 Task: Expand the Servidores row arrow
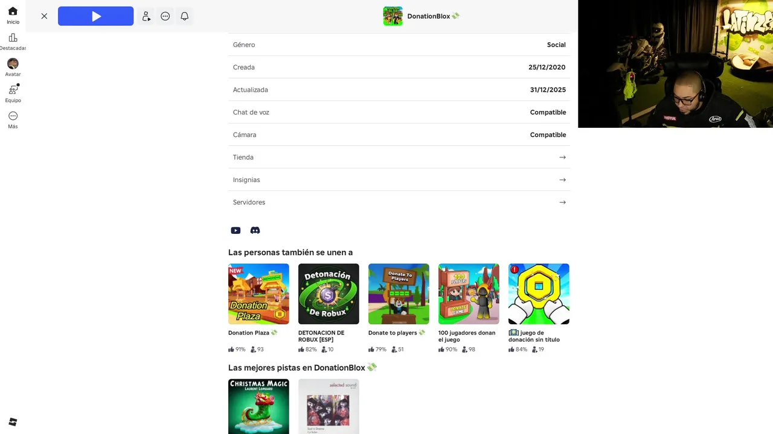pos(562,203)
